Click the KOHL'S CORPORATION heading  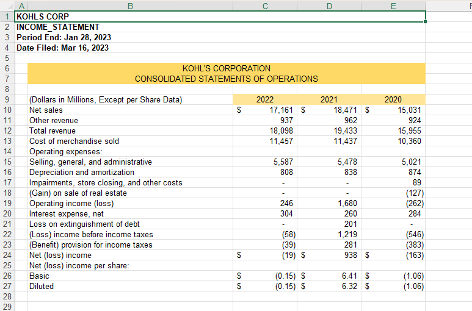(227, 68)
